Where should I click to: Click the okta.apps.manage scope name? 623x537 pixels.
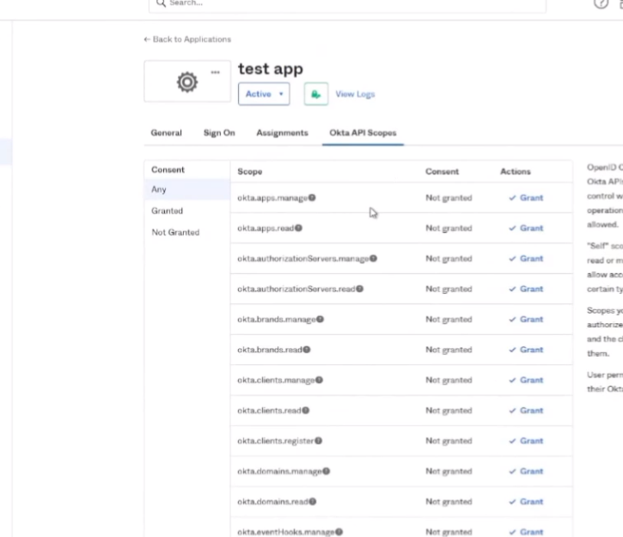point(272,198)
